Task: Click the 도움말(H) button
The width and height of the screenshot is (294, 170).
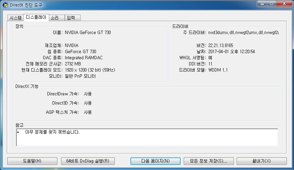Action: (x=32, y=161)
